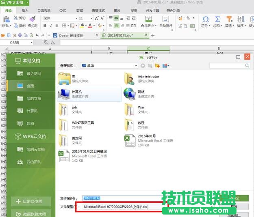Image resolution: width=254 pixels, height=217 pixels.
Task: Click the Cut scissors icon
Action: [x=16, y=18]
